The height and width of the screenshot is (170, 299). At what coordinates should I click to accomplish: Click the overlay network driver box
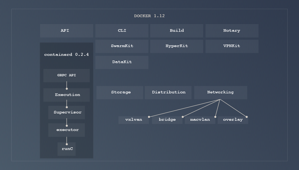click(233, 120)
